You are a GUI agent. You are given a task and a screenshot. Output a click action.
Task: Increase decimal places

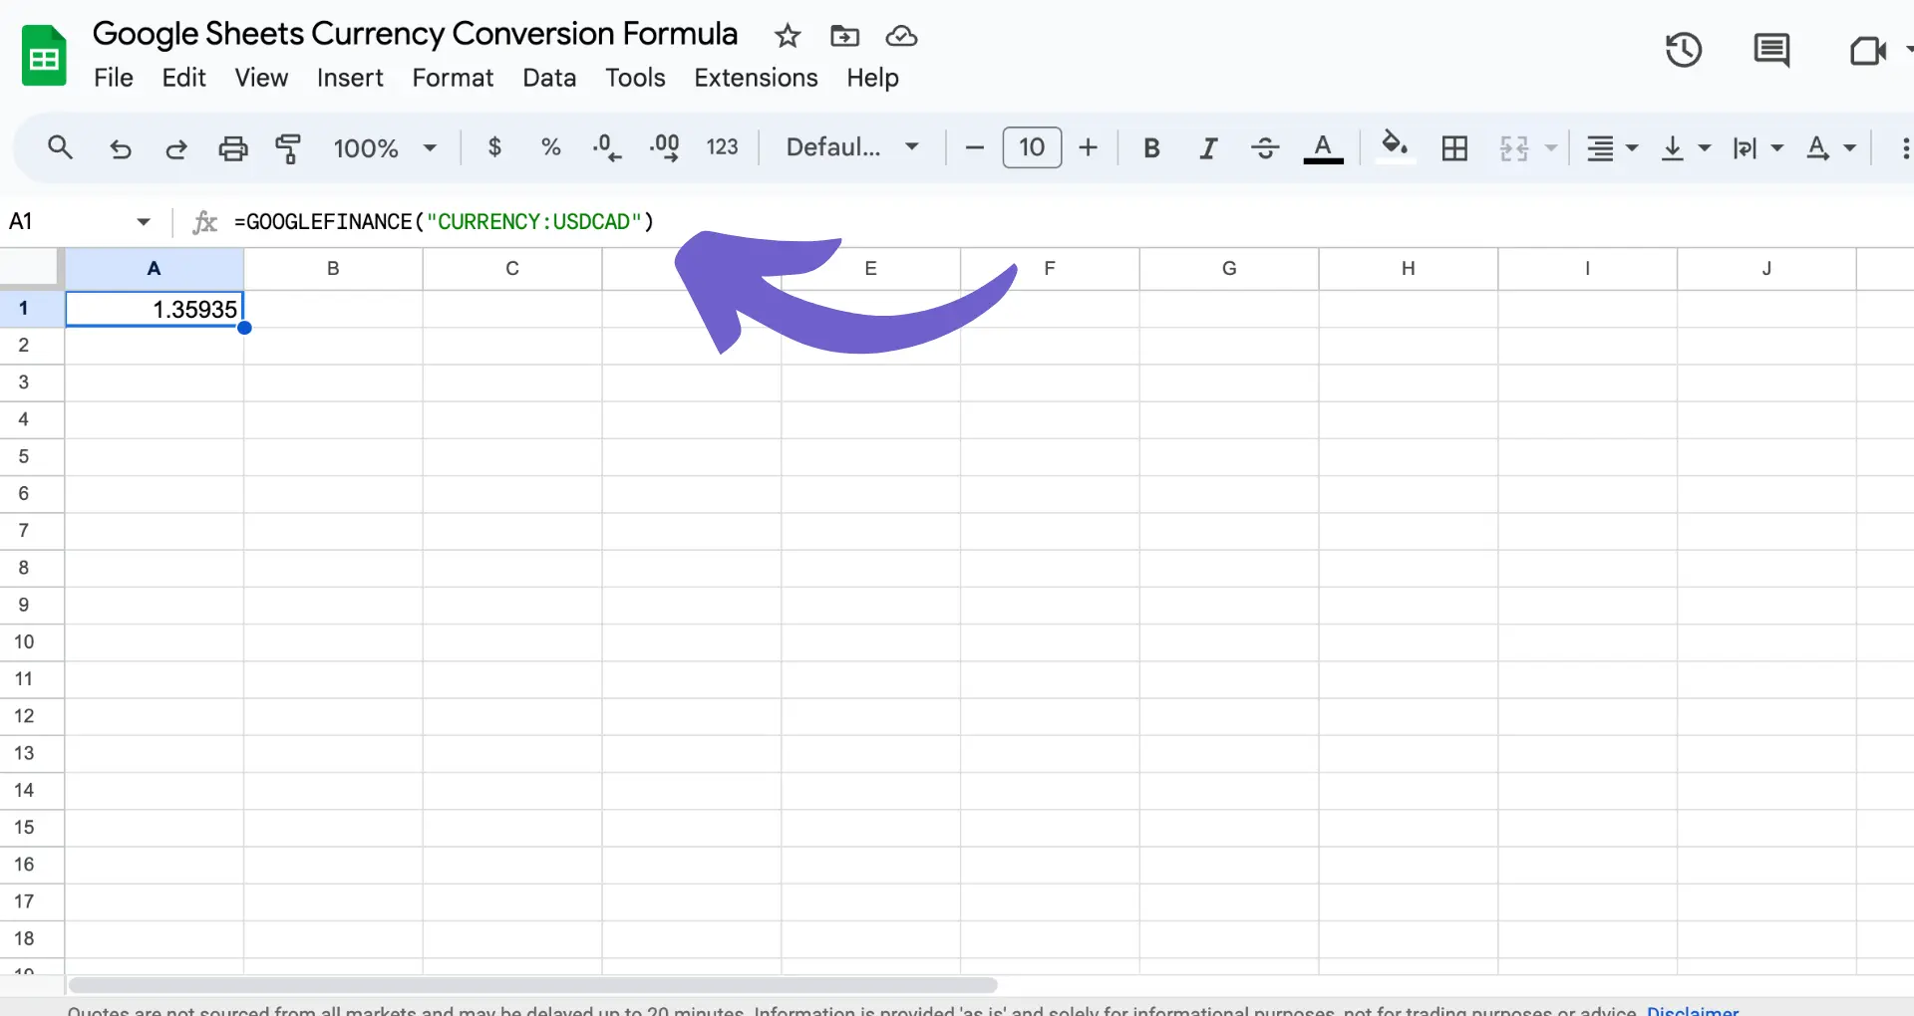click(664, 147)
